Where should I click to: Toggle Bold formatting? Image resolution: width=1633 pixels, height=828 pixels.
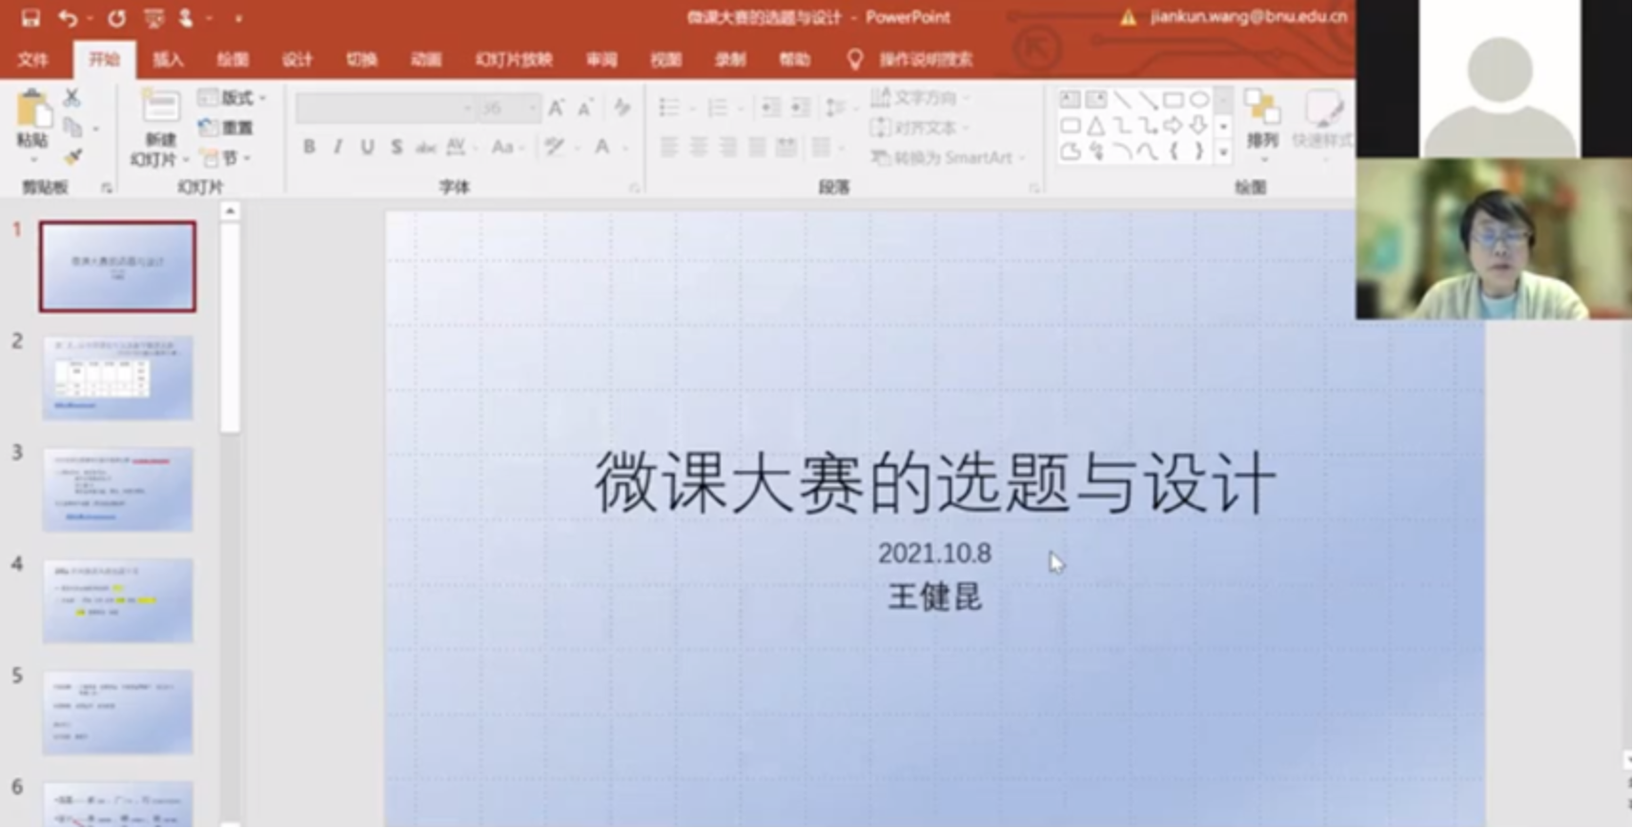[309, 147]
